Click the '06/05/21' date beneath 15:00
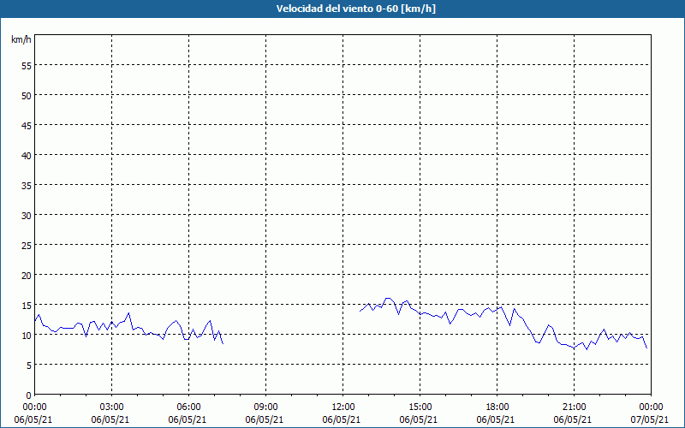Image resolution: width=685 pixels, height=428 pixels. (419, 419)
